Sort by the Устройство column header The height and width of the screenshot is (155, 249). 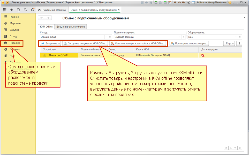[59, 50]
